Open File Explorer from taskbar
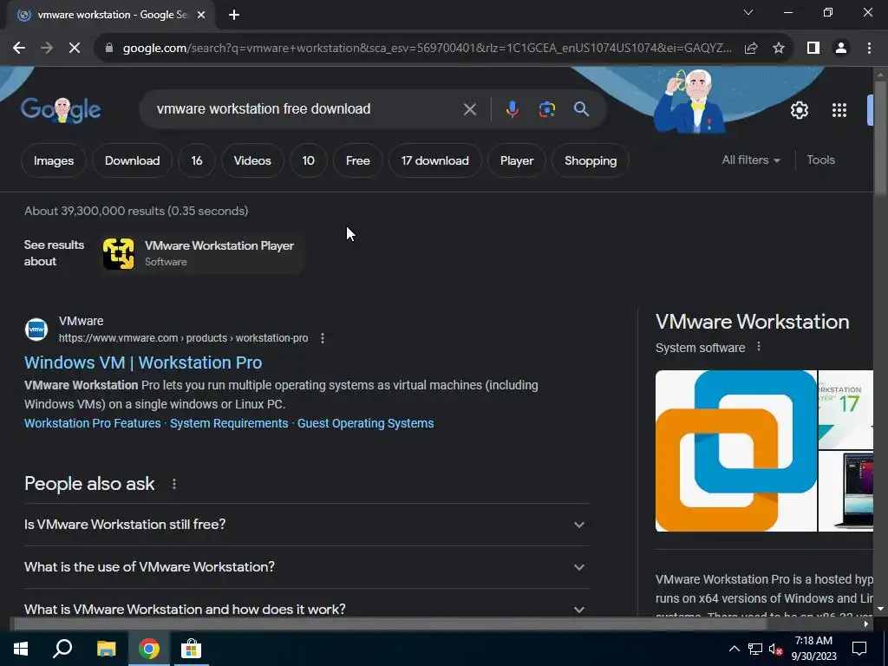Image resolution: width=888 pixels, height=666 pixels. click(x=106, y=649)
